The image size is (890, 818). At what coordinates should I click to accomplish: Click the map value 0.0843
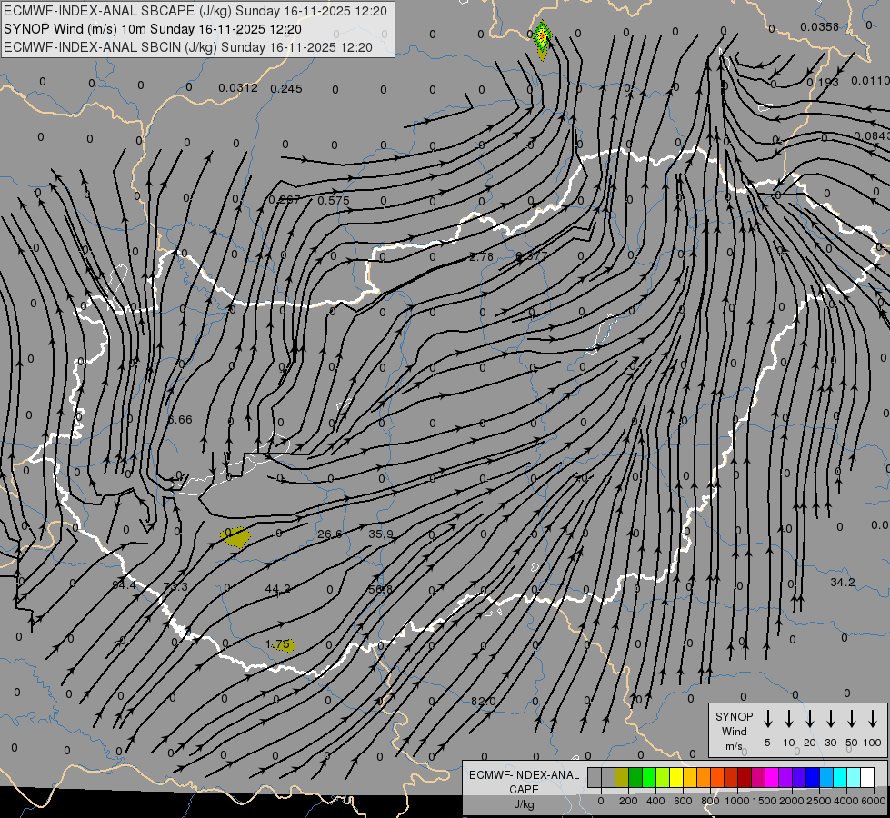(x=872, y=135)
